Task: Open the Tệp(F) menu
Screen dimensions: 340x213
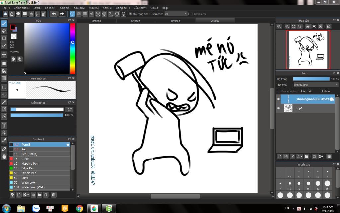Action: (6, 8)
